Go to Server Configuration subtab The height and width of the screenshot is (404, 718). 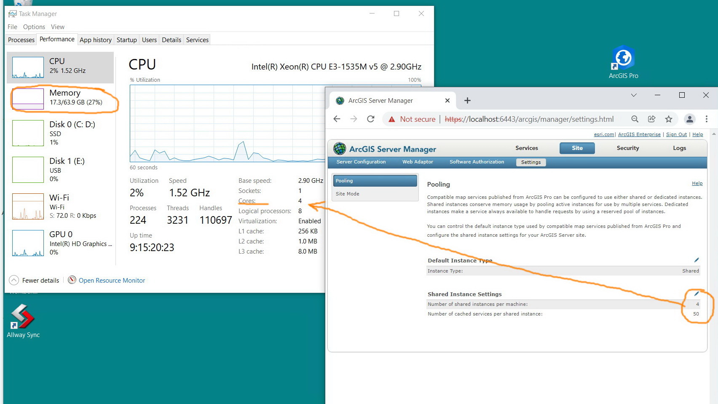click(361, 162)
